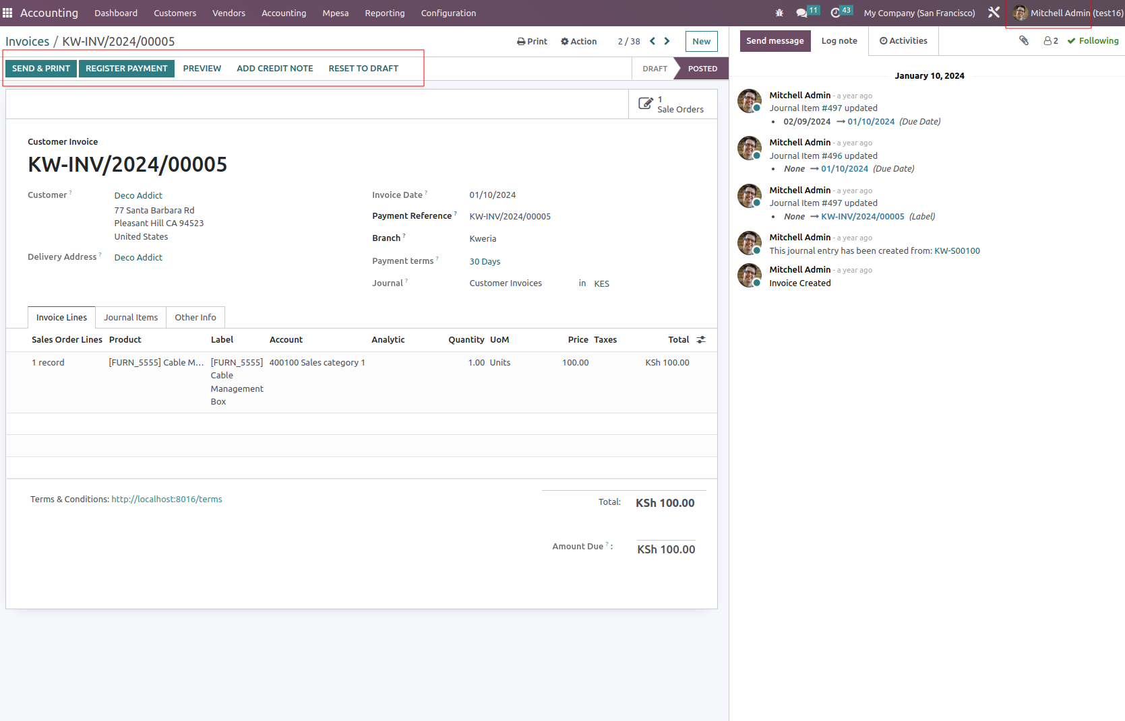Open the Action dropdown menu
The width and height of the screenshot is (1125, 721).
coord(578,42)
